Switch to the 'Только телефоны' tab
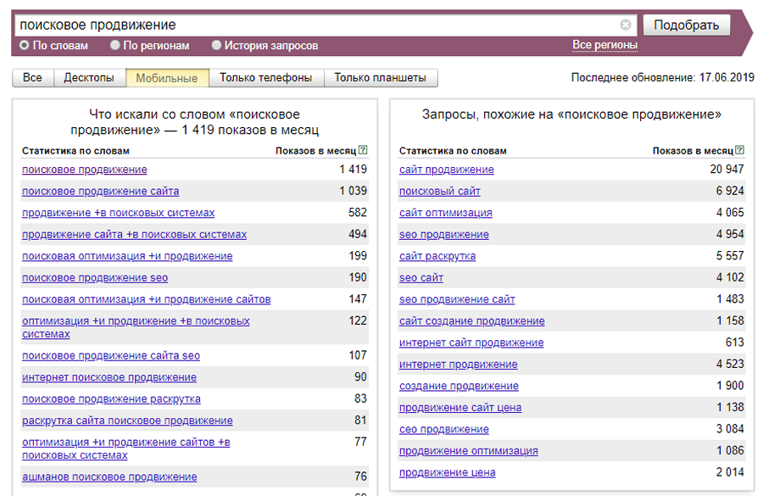The height and width of the screenshot is (496, 763). tap(266, 78)
